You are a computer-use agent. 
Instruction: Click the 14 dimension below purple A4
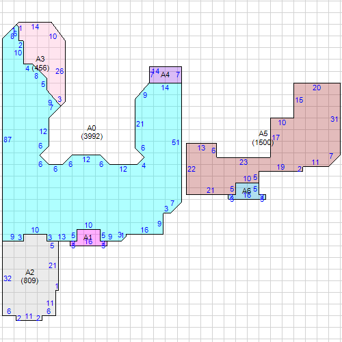click(165, 88)
